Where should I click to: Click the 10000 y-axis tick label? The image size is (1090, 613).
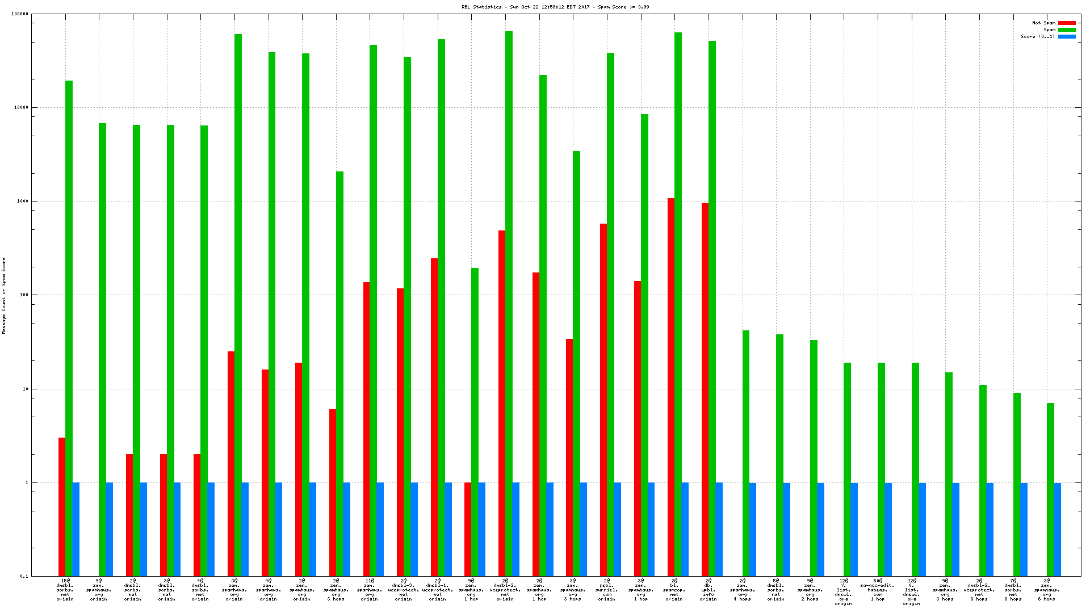(x=20, y=108)
